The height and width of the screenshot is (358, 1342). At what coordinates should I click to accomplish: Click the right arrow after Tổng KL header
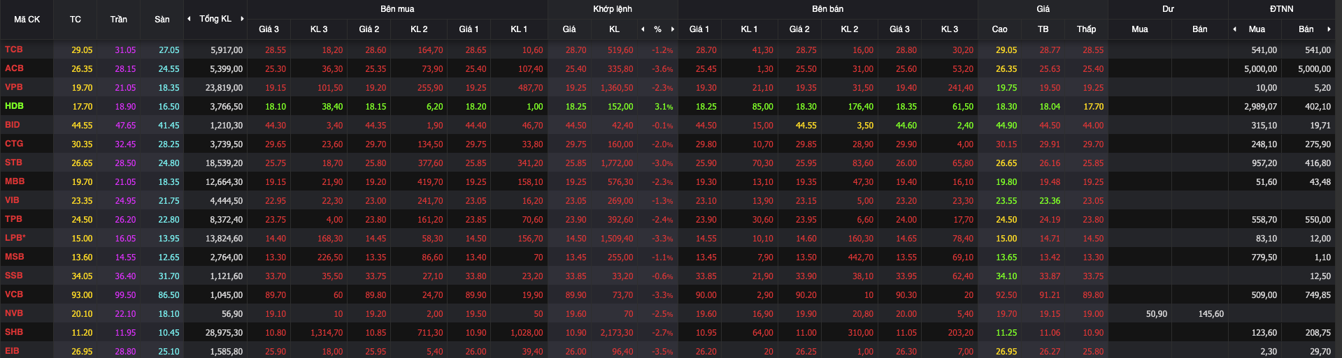(242, 19)
